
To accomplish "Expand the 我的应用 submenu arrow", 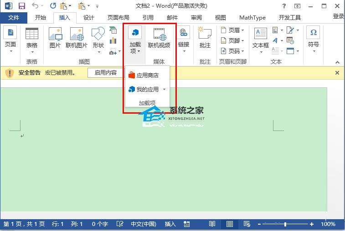I will [165, 90].
